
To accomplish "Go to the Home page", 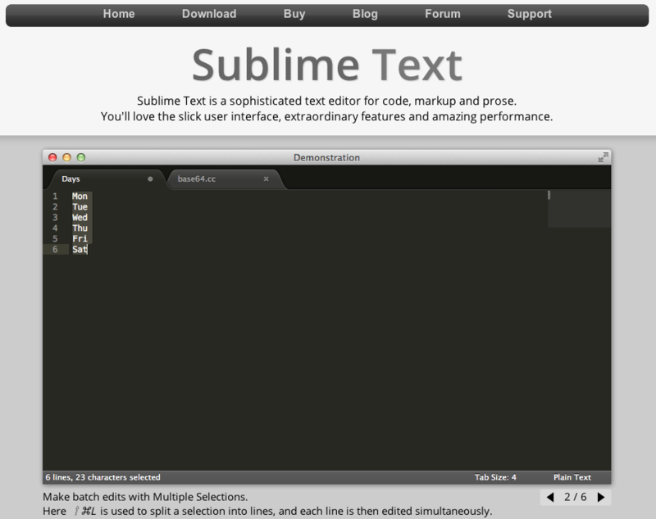I will [119, 14].
